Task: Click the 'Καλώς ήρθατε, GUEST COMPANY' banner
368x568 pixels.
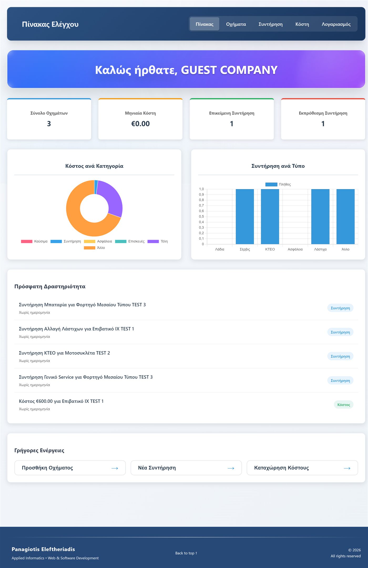Action: click(x=186, y=69)
